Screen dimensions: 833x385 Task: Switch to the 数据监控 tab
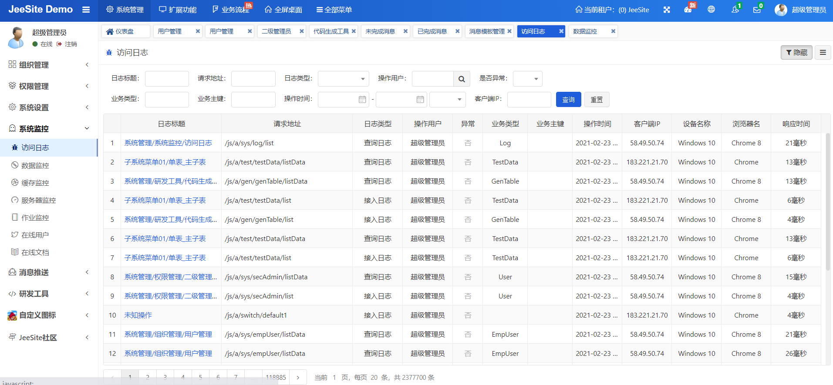click(x=585, y=31)
